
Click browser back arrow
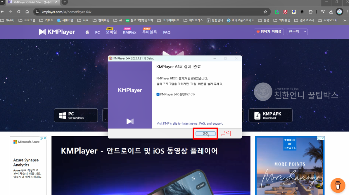pyautogui.click(x=2, y=12)
